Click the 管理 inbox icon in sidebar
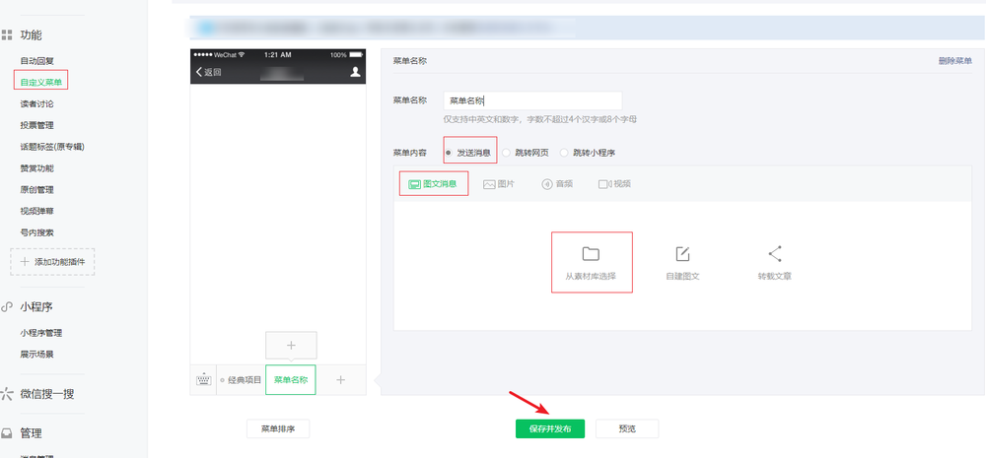This screenshot has width=986, height=458. point(7,433)
